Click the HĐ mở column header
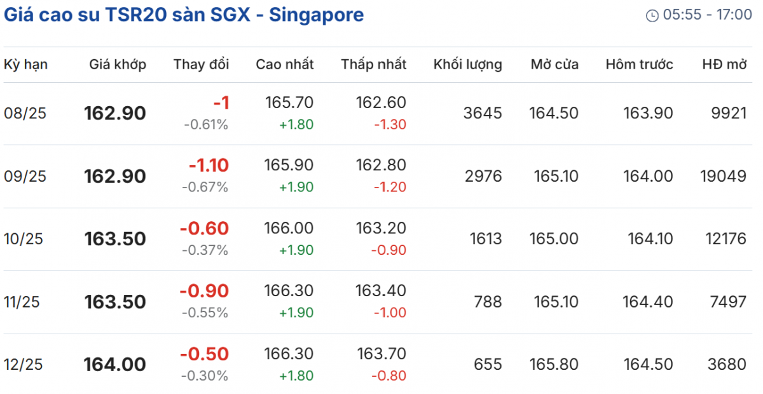The image size is (763, 394). [x=724, y=64]
